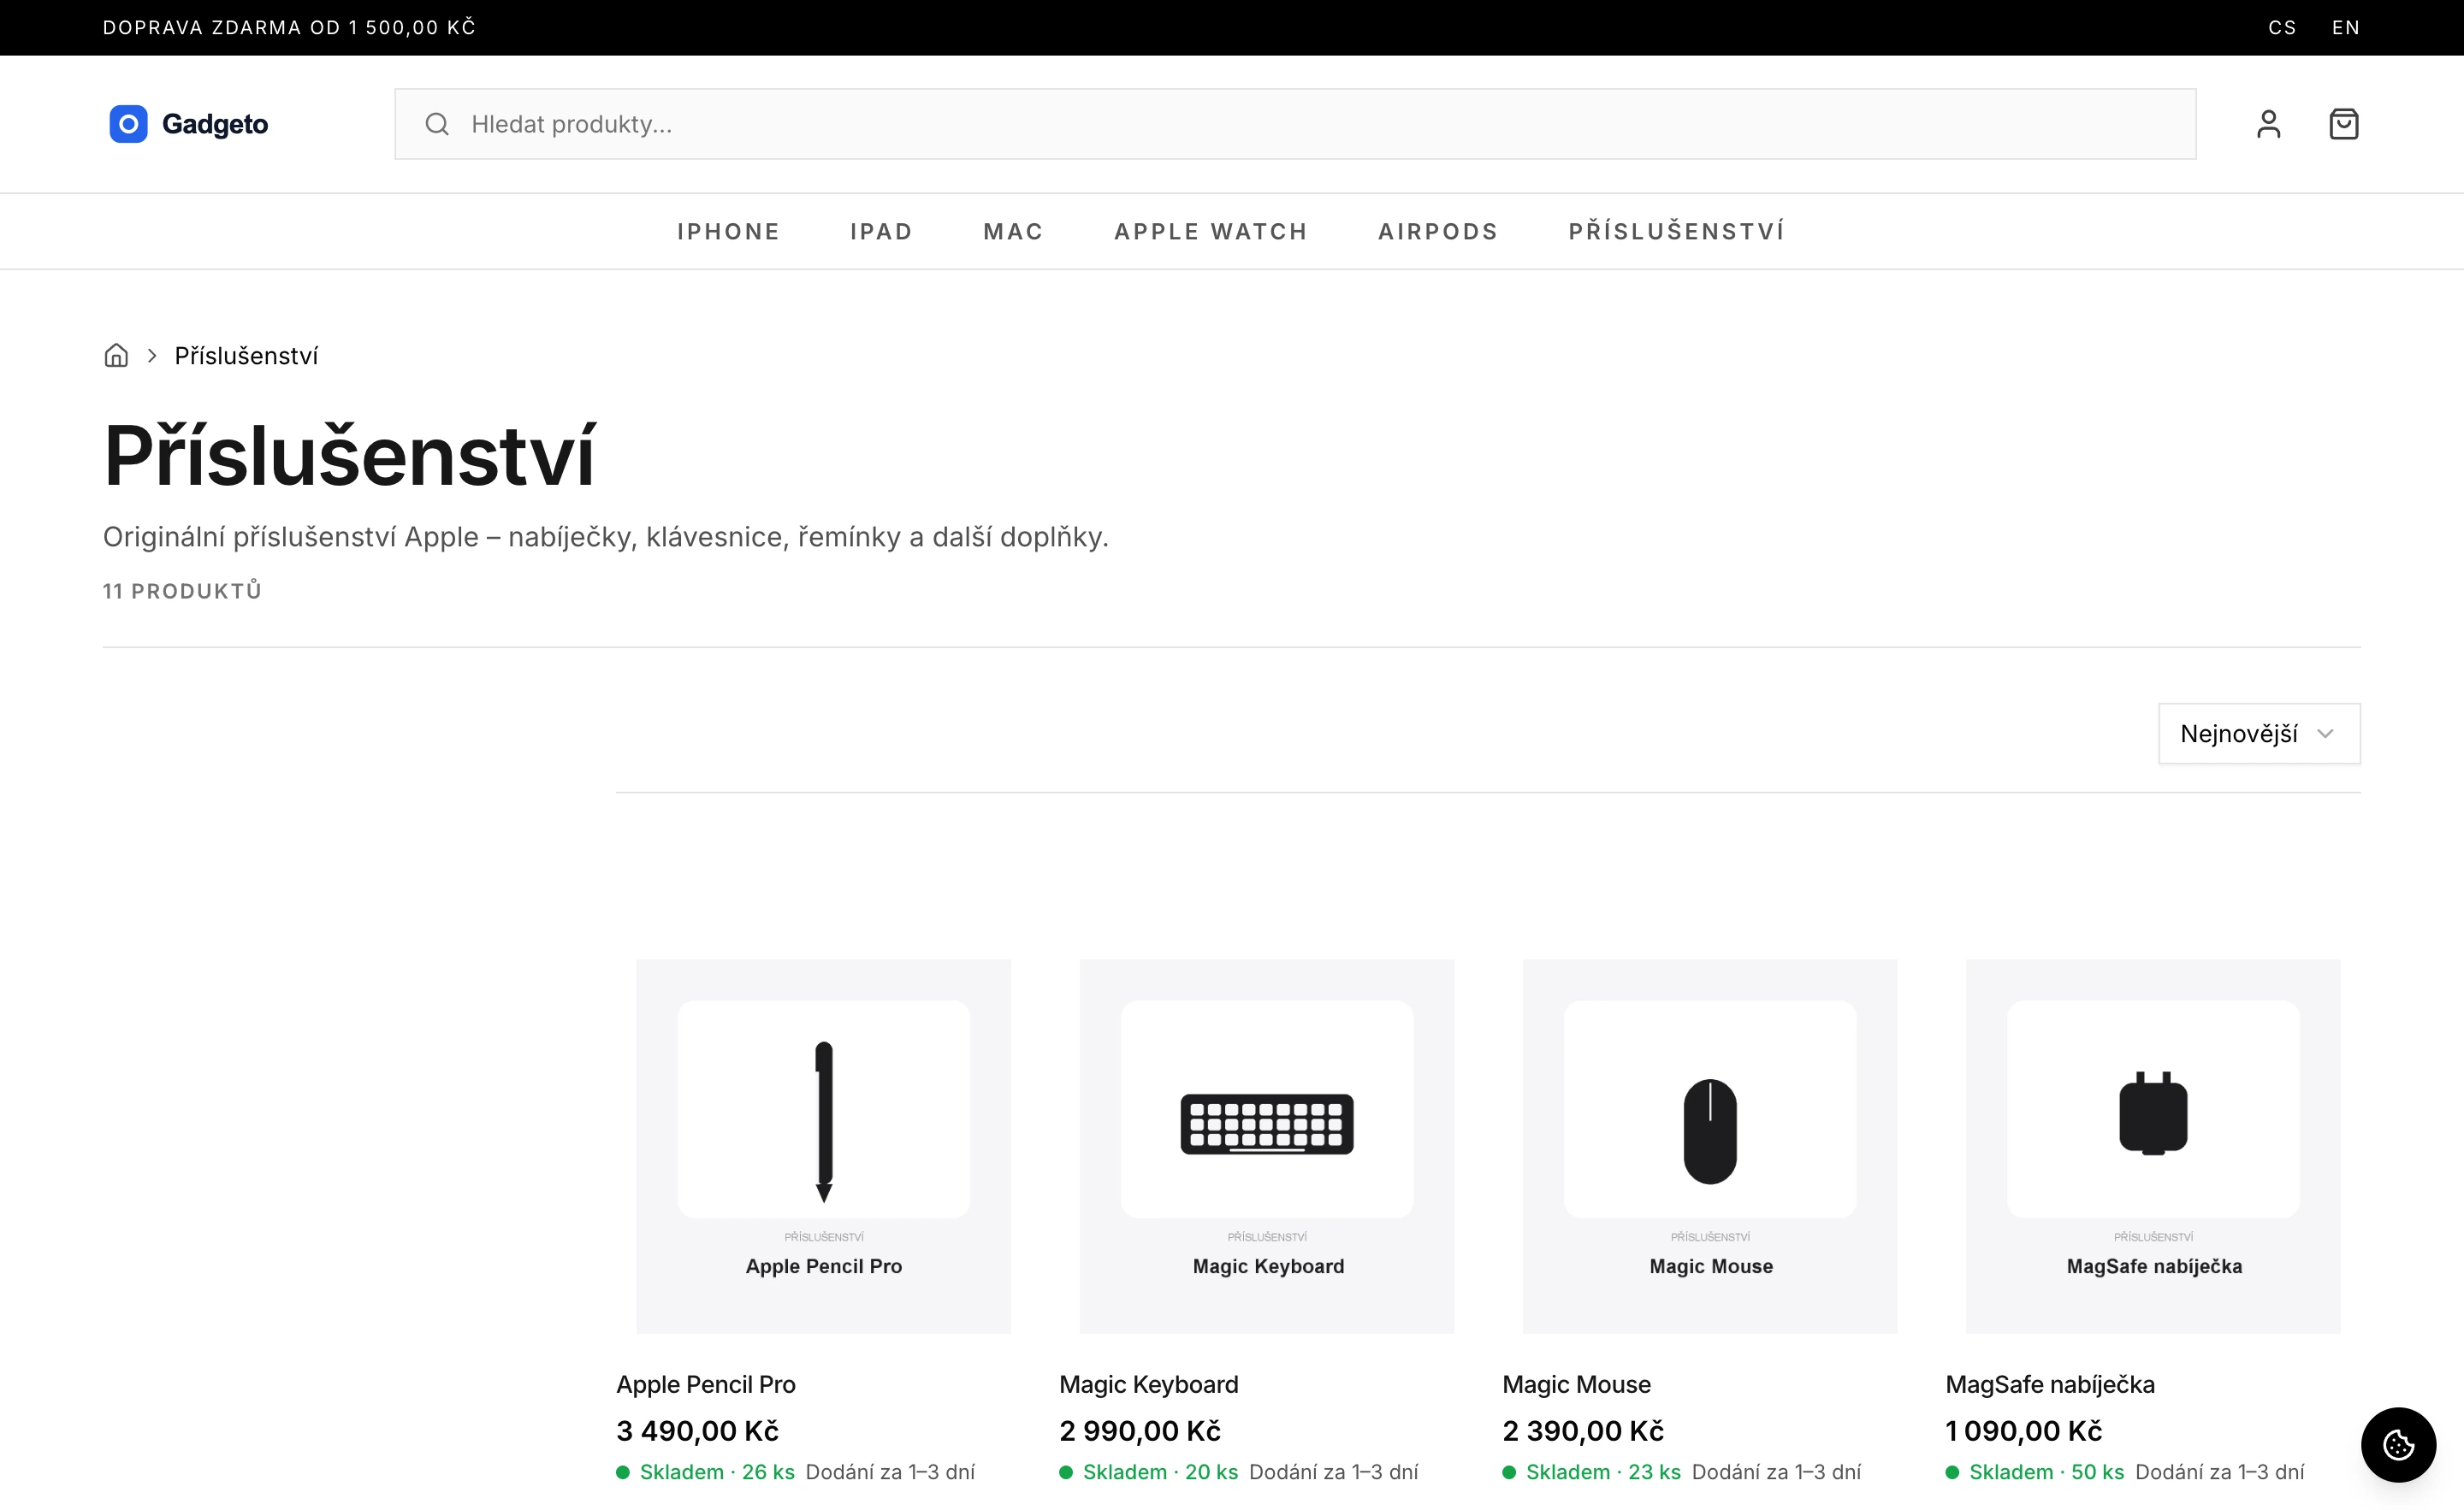This screenshot has width=2464, height=1510.
Task: Open the shopping bag cart icon
Action: coord(2343,124)
